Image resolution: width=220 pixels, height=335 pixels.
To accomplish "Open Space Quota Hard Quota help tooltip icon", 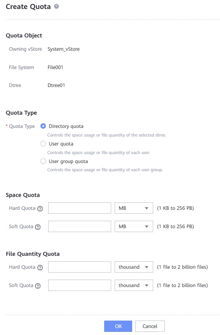I will pyautogui.click(x=40, y=209).
